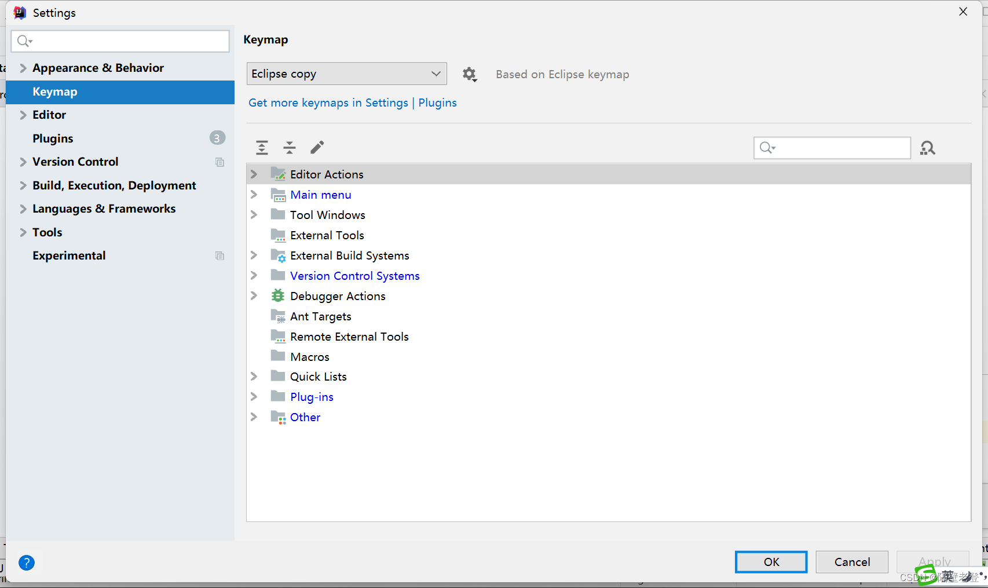This screenshot has height=588, width=988.
Task: Follow the Plugins link under keymap
Action: click(x=438, y=103)
